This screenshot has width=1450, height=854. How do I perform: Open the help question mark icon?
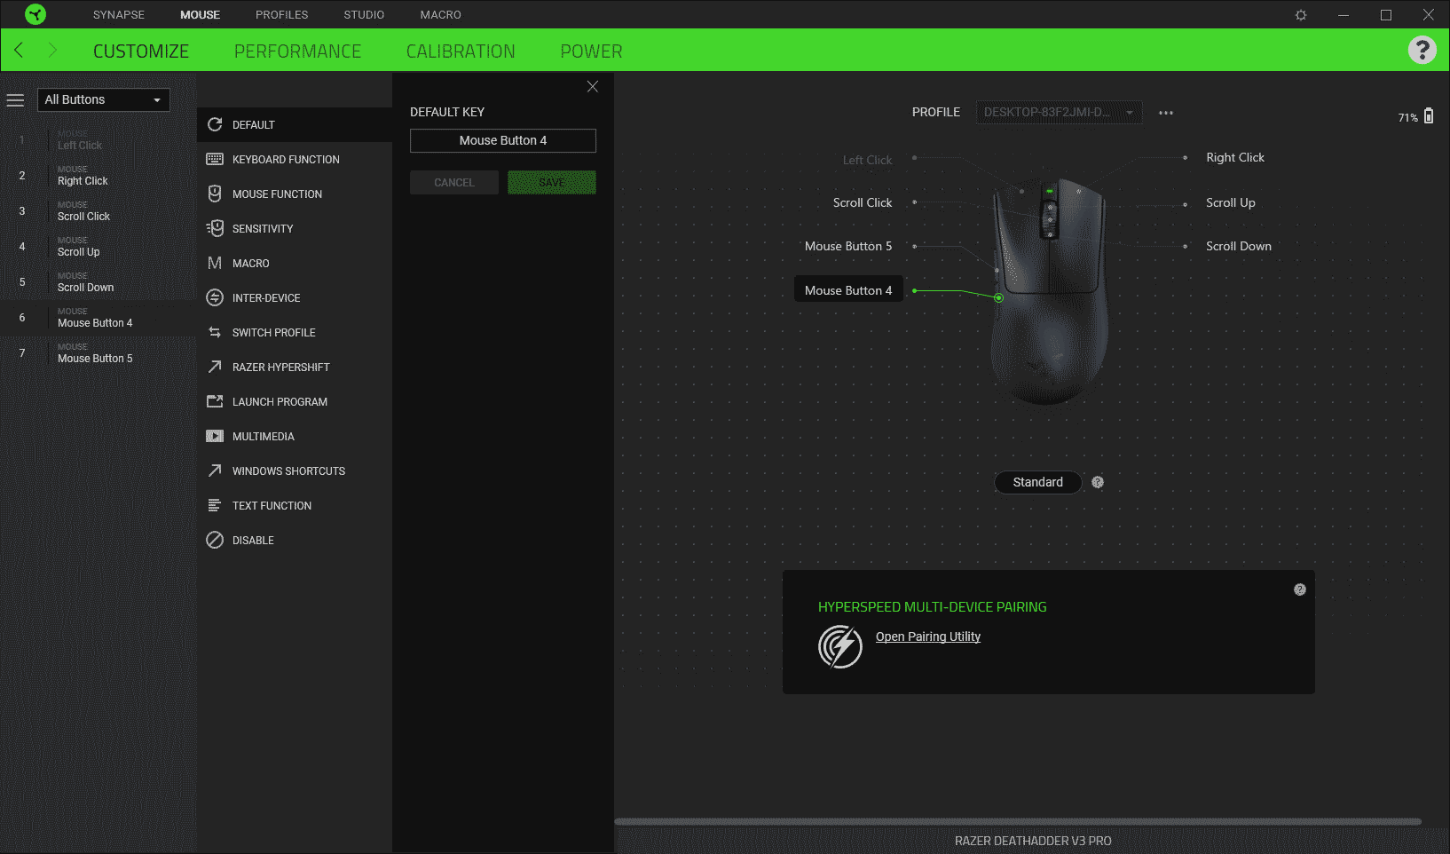tap(1422, 50)
